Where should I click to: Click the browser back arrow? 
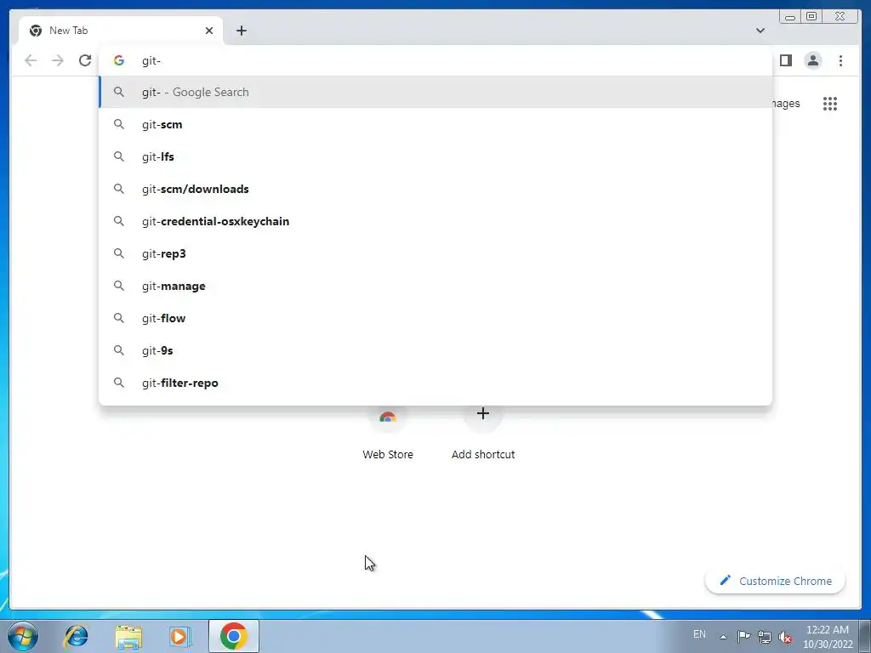click(31, 60)
